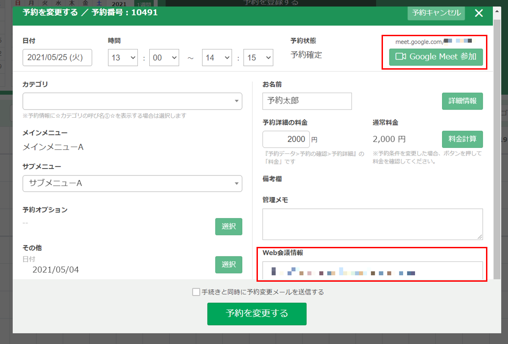Viewport: 508px width, 344px height.
Task: Click the dialog's vertical scrollbar thumb
Action: click(497, 149)
